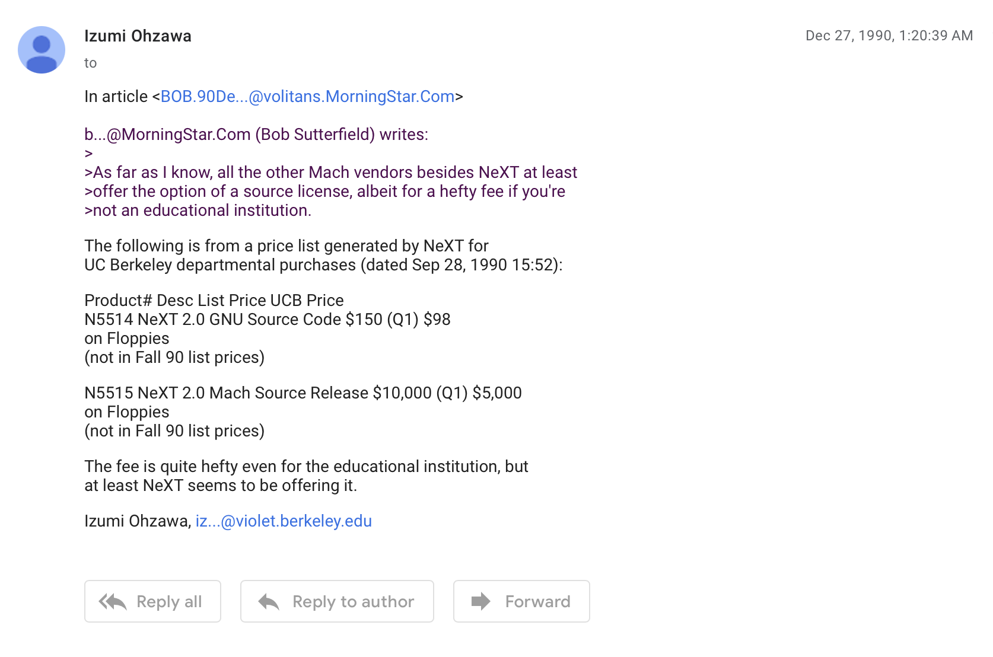Viewport: 993px width, 657px height.
Task: Click the Forward arrow icon
Action: point(480,601)
